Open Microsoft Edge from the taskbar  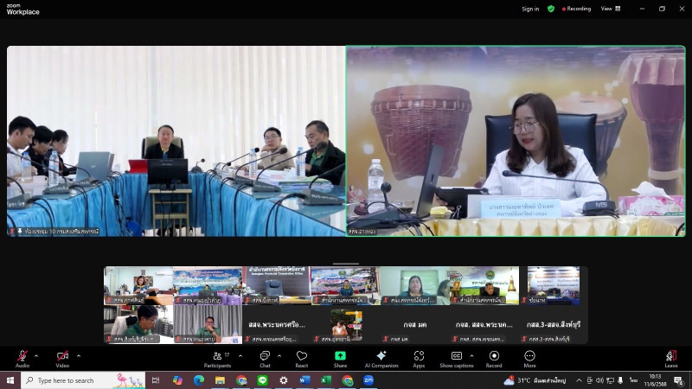pyautogui.click(x=199, y=380)
